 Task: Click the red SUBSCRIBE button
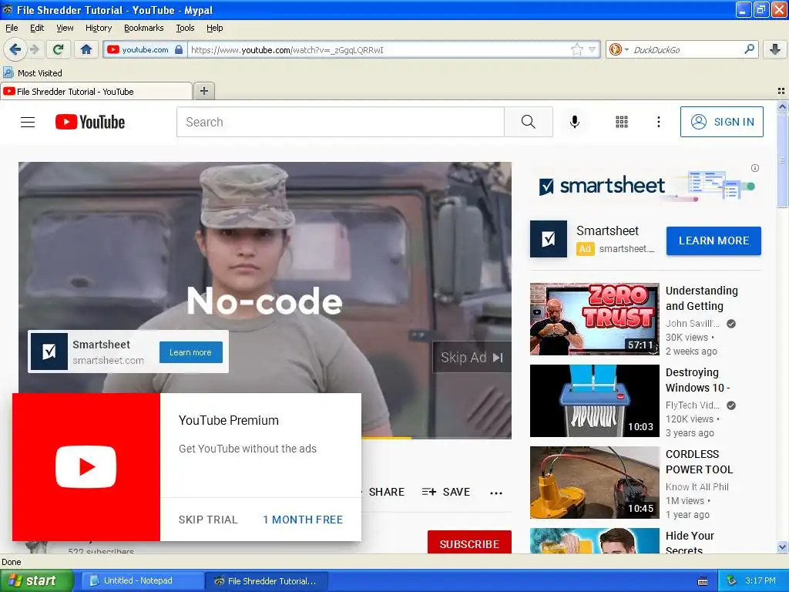click(x=469, y=542)
